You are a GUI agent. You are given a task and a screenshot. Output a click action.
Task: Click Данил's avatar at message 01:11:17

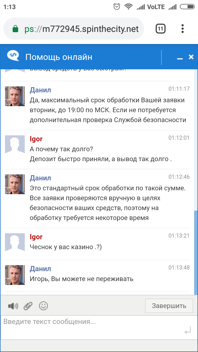coord(15,96)
